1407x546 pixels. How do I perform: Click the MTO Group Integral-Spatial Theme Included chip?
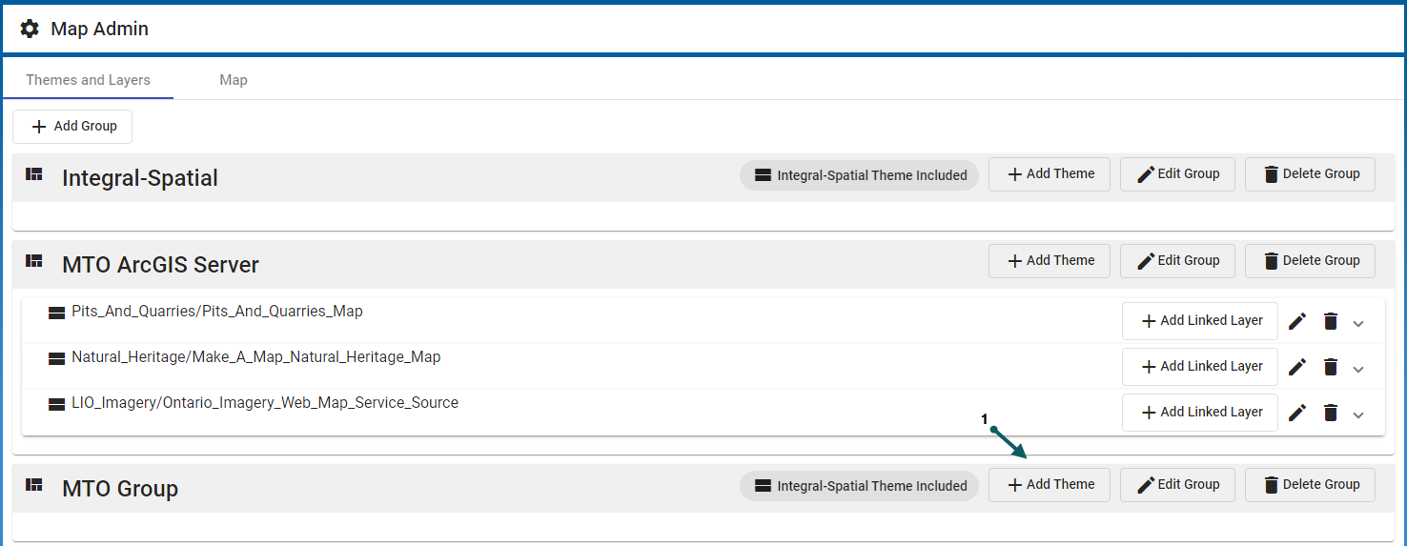859,486
